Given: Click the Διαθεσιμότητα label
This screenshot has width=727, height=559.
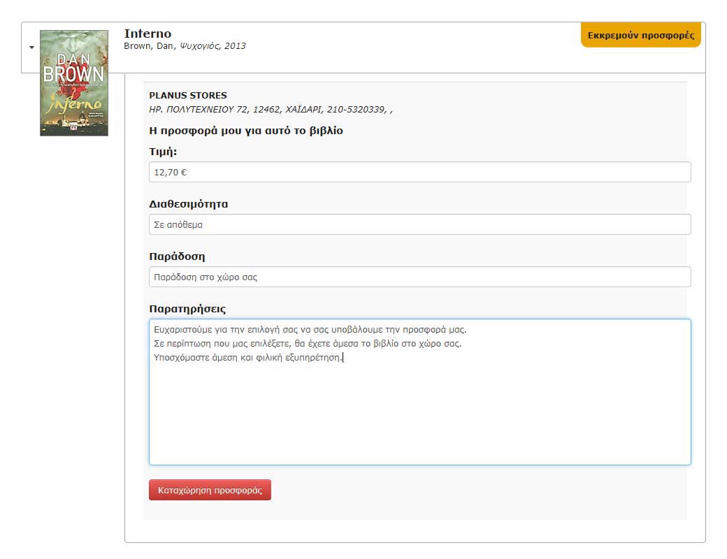Looking at the screenshot, I should 189,204.
